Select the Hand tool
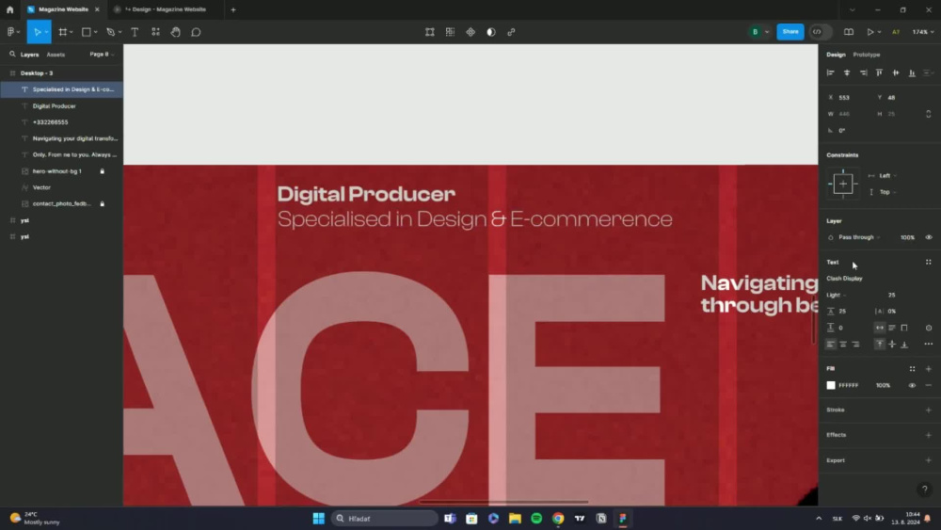Image resolution: width=941 pixels, height=530 pixels. tap(175, 32)
